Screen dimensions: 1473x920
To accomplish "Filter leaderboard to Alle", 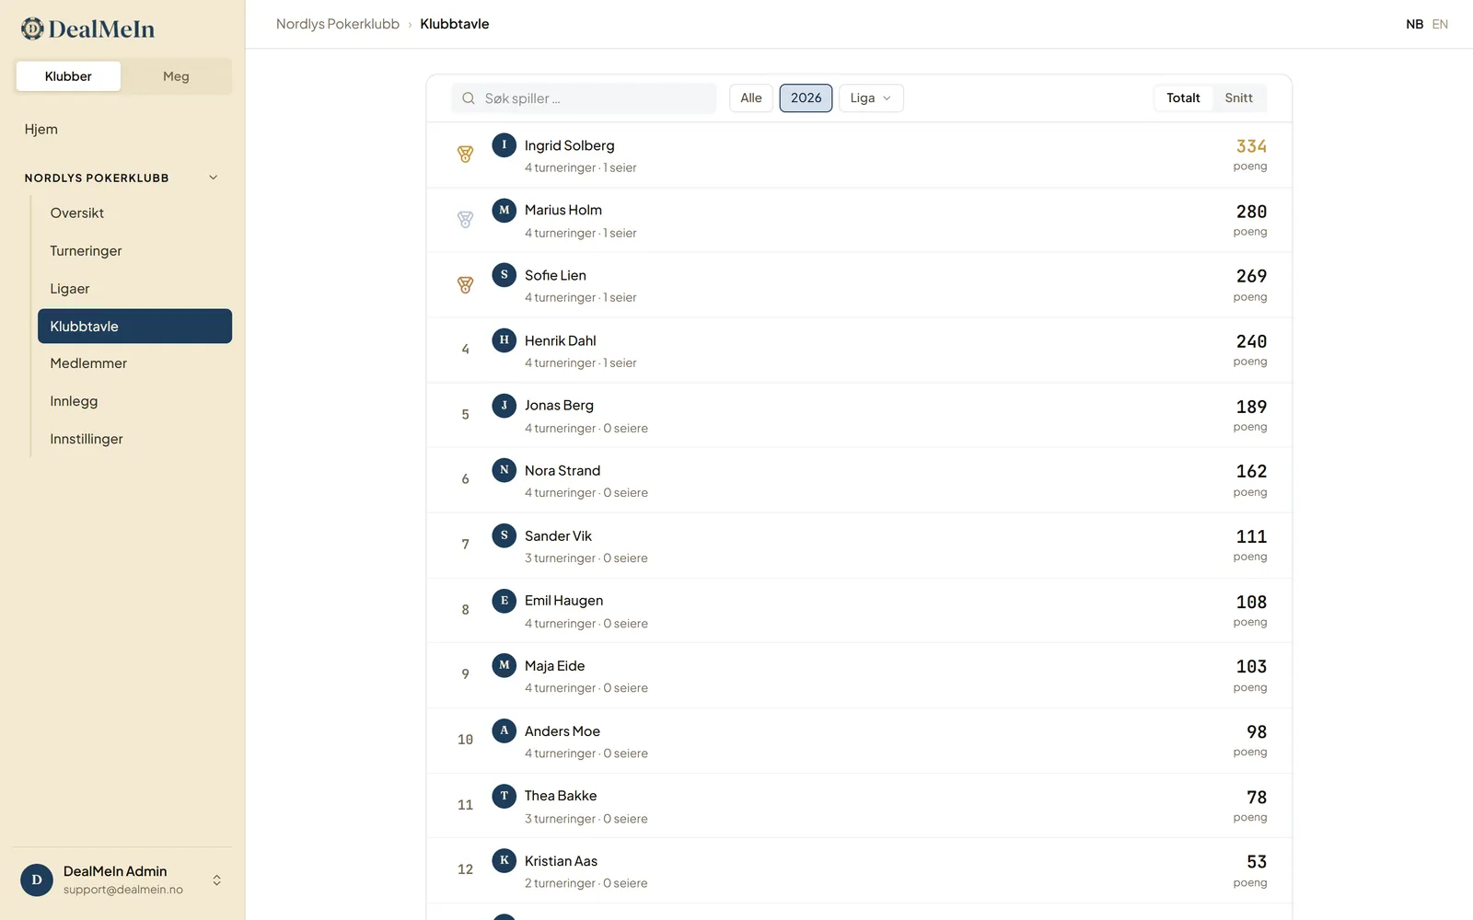I will tap(751, 98).
